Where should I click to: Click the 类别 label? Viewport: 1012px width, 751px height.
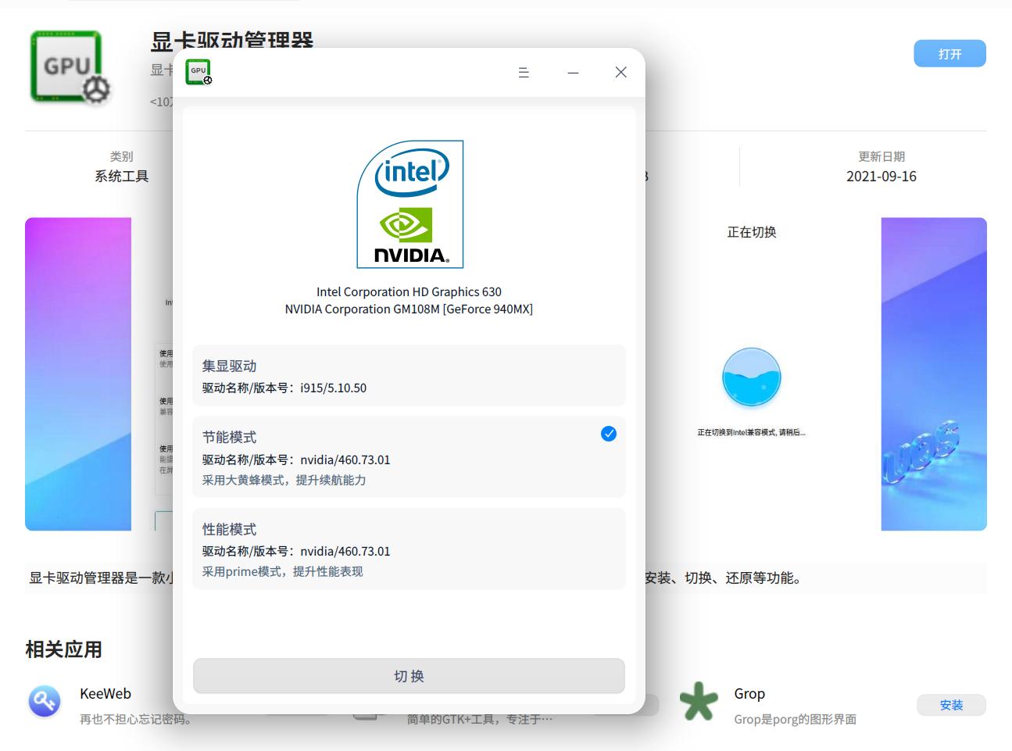click(x=121, y=156)
